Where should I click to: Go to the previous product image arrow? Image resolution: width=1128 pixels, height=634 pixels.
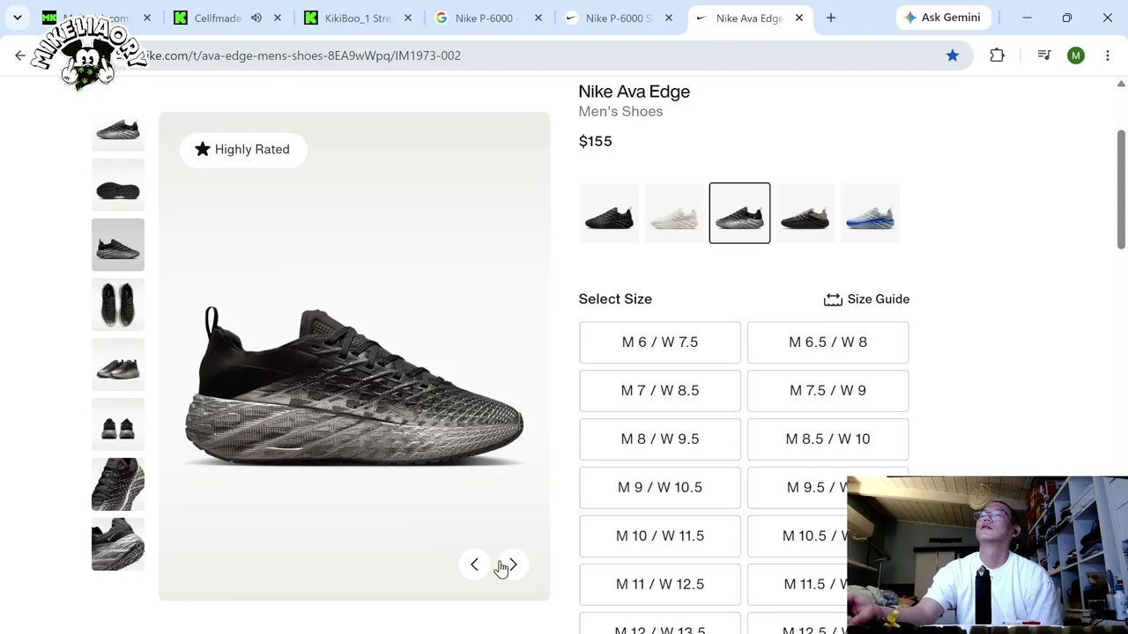(x=474, y=564)
